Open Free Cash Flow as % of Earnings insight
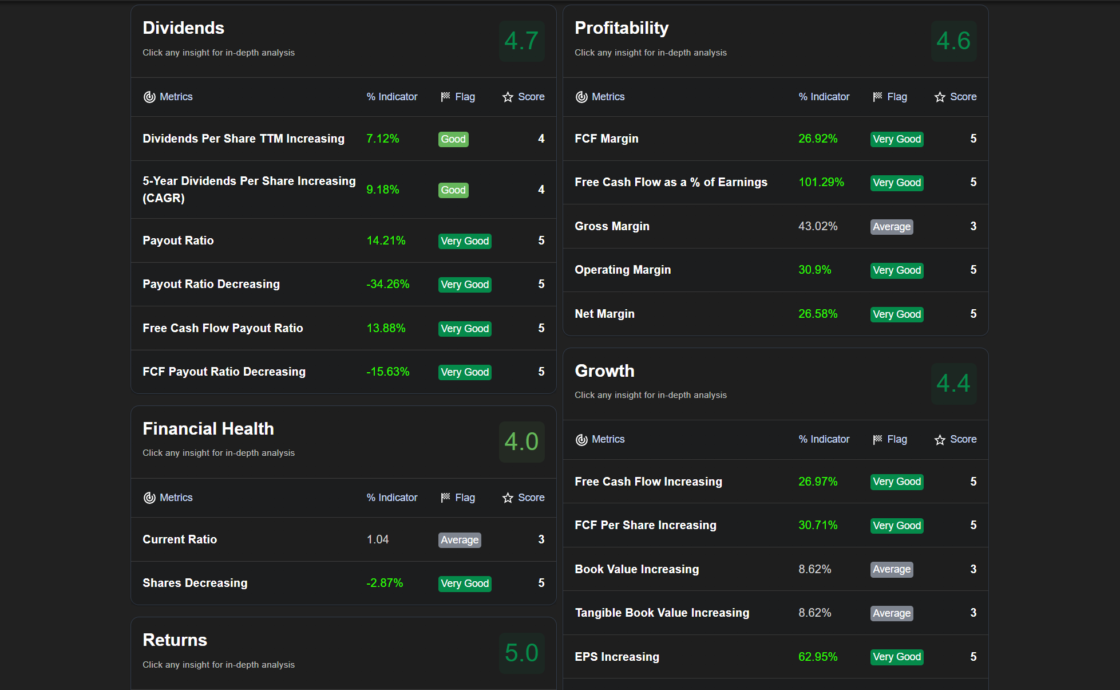The image size is (1120, 690). pyautogui.click(x=775, y=182)
